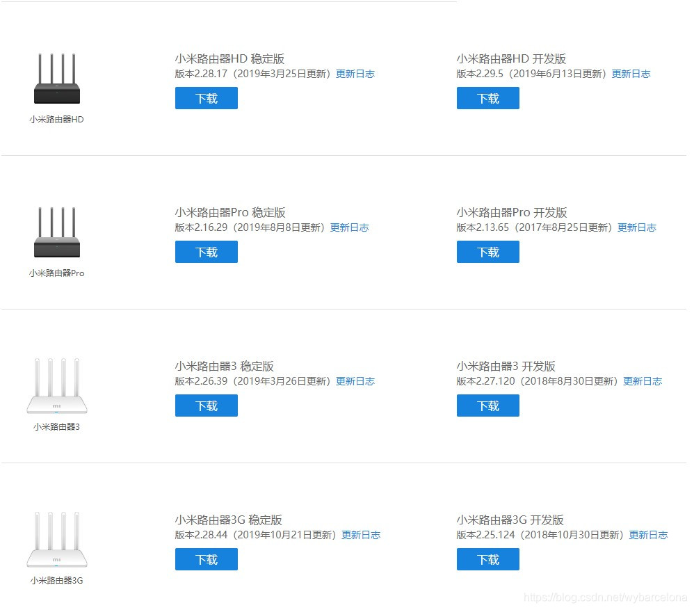Open 更新日志 for HD 稳定版 2.28.17
Image resolution: width=694 pixels, height=610 pixels.
[355, 74]
